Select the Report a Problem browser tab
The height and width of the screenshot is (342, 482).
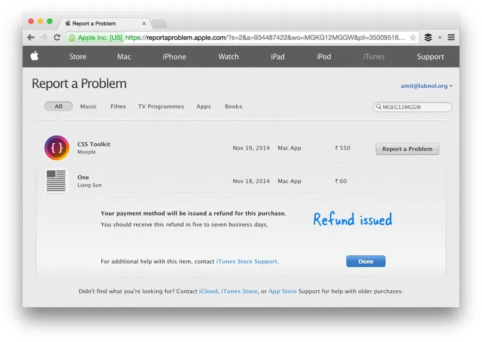pos(104,23)
